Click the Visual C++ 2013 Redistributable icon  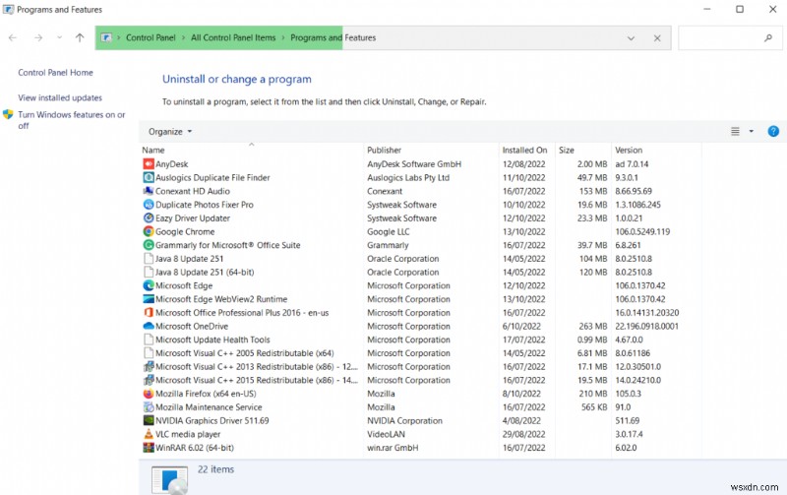tap(149, 367)
